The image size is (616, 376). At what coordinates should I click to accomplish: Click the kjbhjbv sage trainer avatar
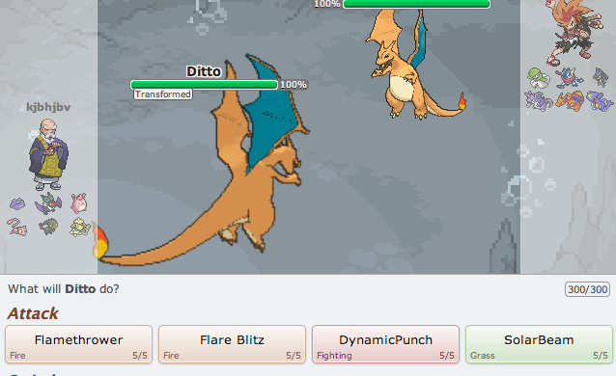coord(48,154)
